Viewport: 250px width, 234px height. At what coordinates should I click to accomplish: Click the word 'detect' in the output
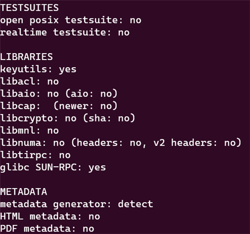(x=135, y=204)
